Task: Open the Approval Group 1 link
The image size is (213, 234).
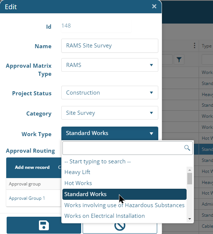Action: (x=27, y=198)
